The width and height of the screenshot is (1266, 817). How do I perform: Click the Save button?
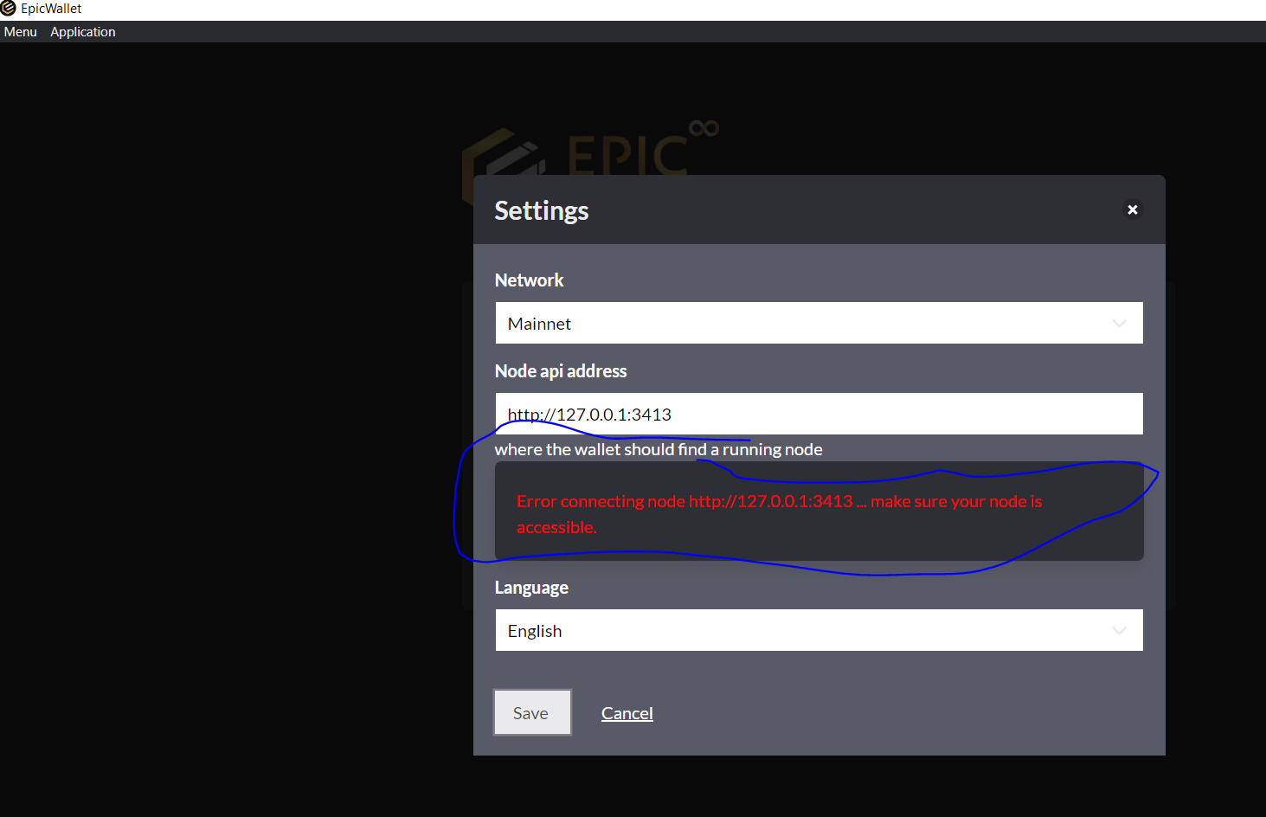(x=531, y=712)
